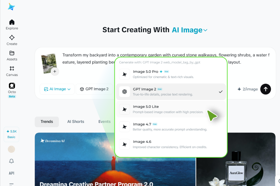Click the Generate with GPT Image 2 header text
The width and height of the screenshot is (280, 186).
[x=160, y=62]
